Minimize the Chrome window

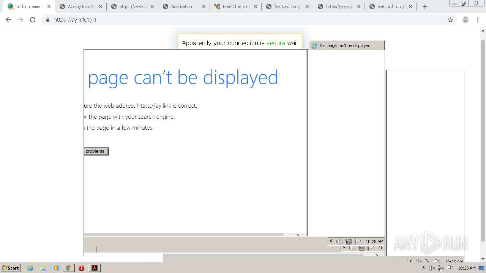tap(454, 3)
